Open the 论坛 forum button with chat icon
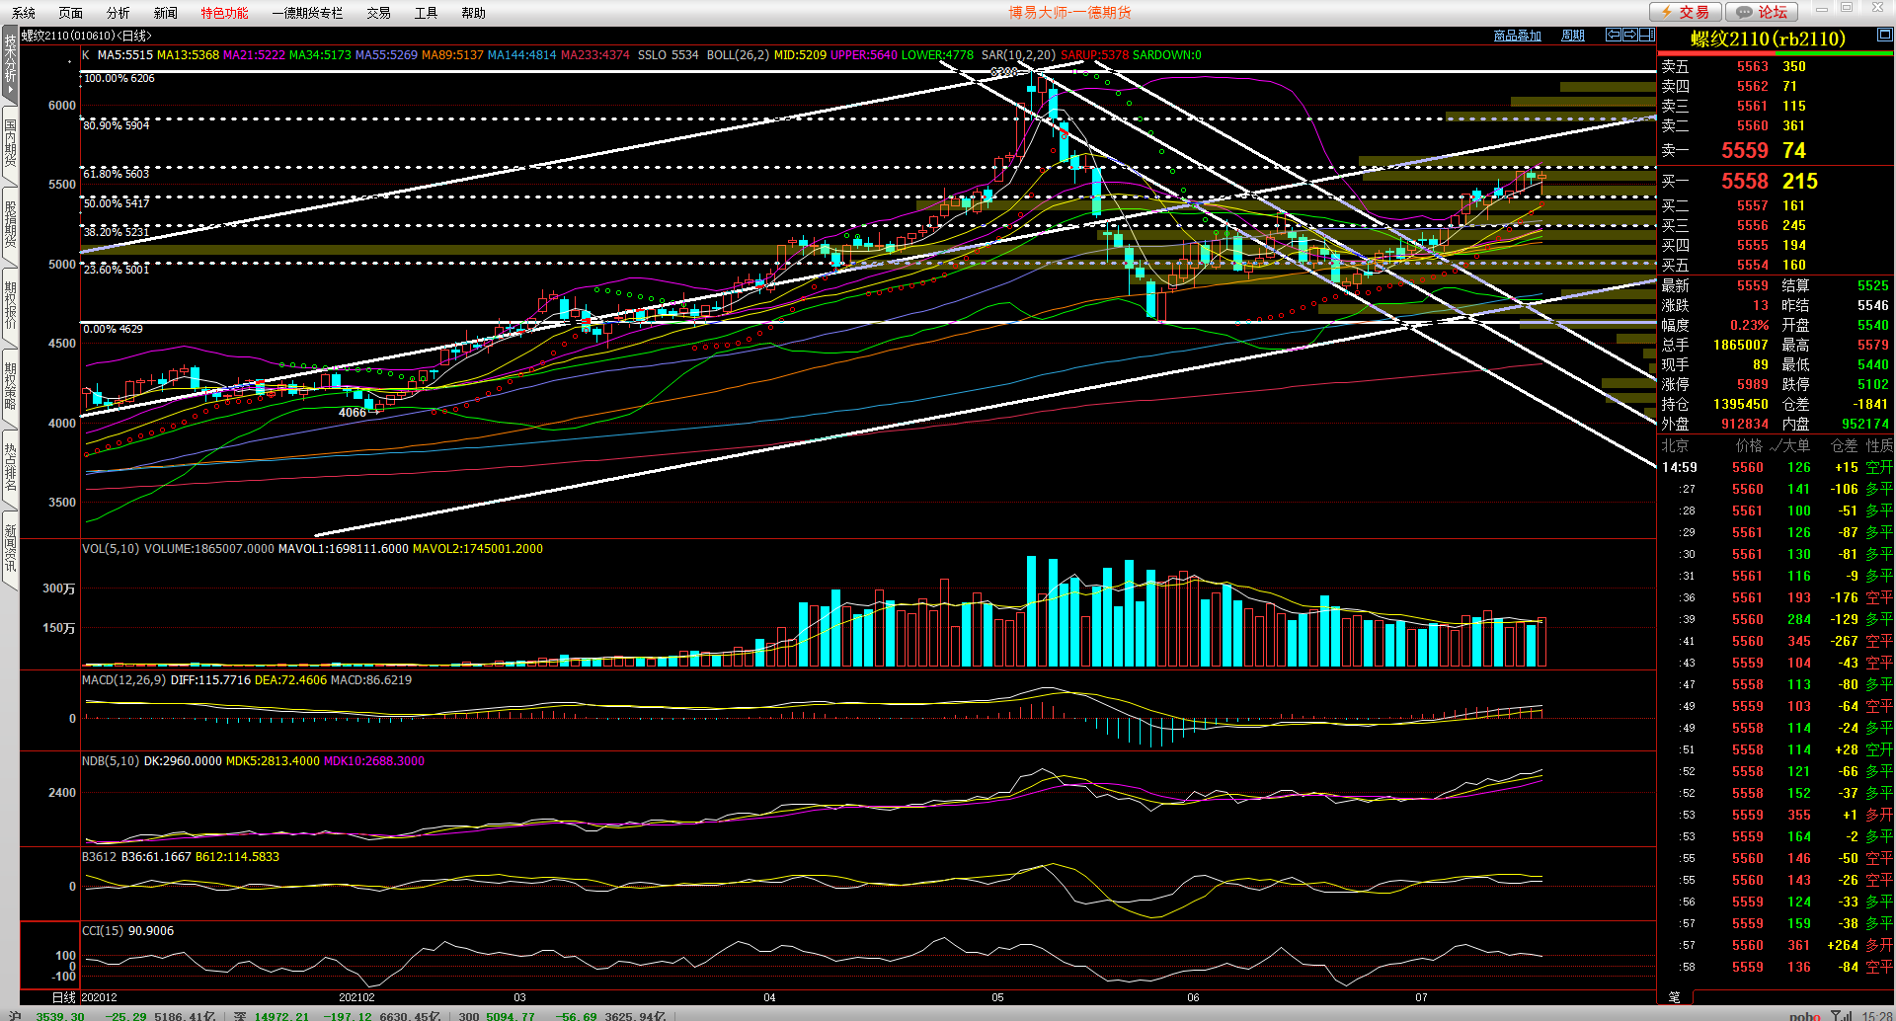Screen dimensions: 1896x1021 click(x=1762, y=12)
